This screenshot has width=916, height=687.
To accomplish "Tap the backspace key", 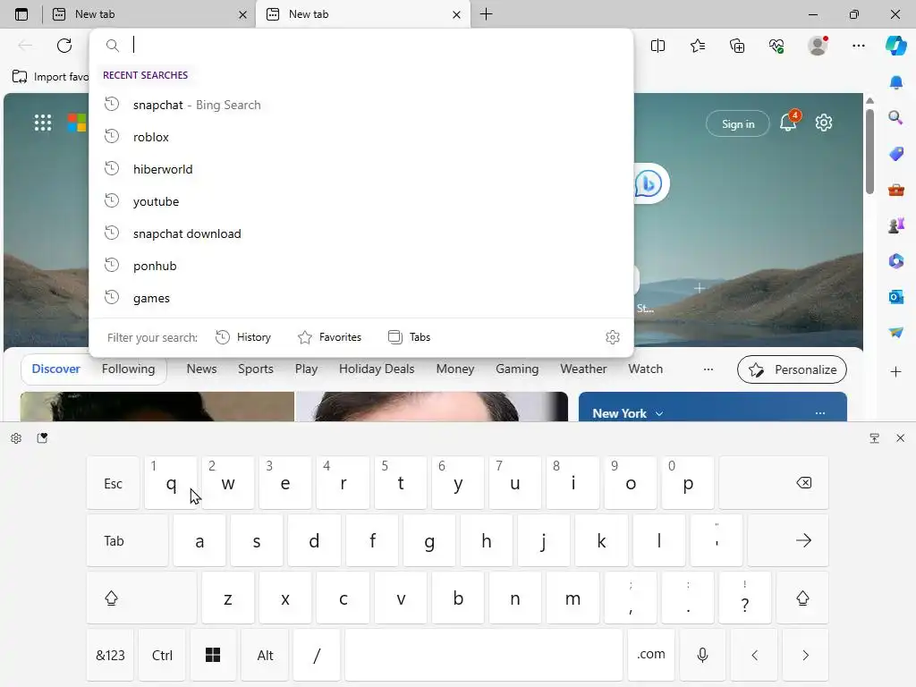I will tap(774, 482).
